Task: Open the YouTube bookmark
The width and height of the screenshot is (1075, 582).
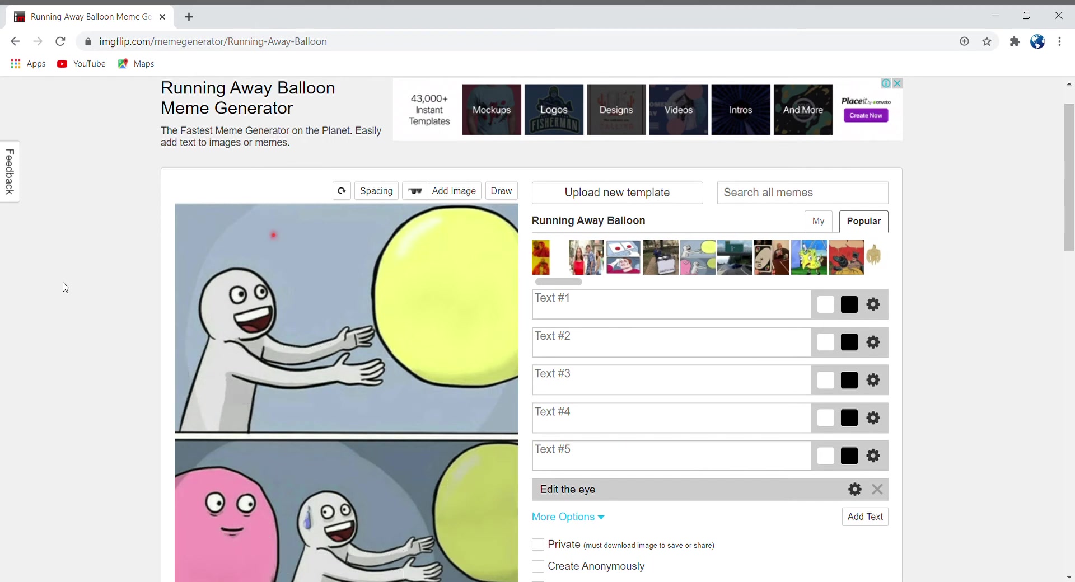Action: point(81,64)
